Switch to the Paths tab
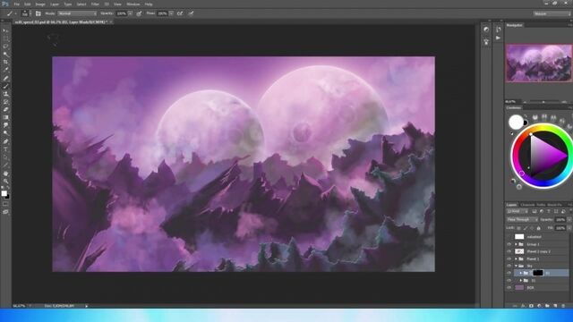Image resolution: width=573 pixels, height=322 pixels. [541, 205]
